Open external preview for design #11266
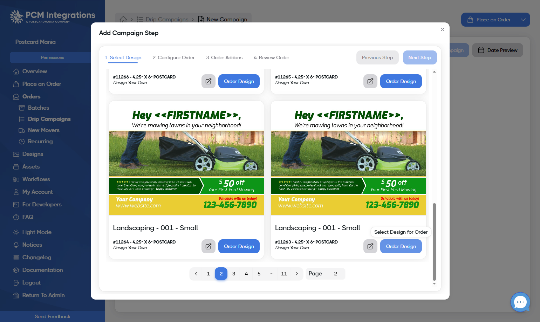The height and width of the screenshot is (322, 540). click(x=208, y=81)
